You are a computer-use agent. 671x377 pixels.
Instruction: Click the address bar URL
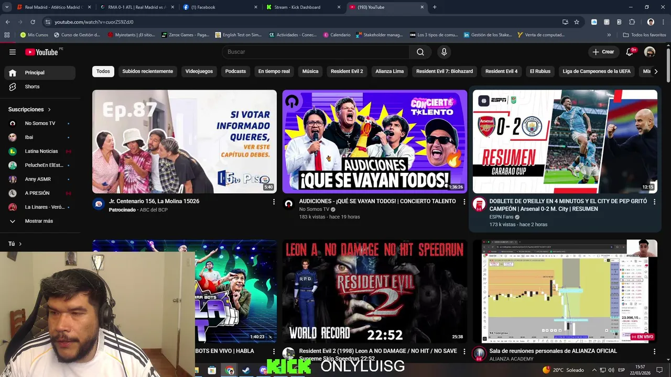click(94, 22)
